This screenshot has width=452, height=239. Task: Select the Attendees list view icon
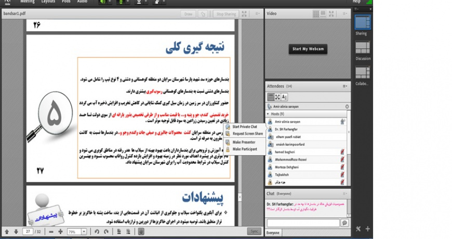coord(270,97)
